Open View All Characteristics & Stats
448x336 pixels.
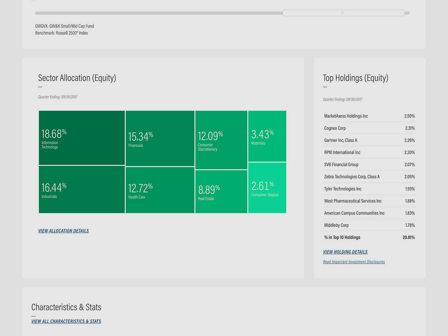(x=66, y=321)
